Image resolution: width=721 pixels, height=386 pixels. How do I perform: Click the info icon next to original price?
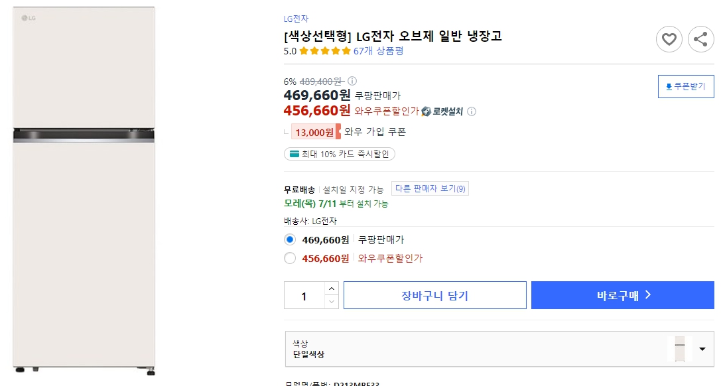pos(352,80)
